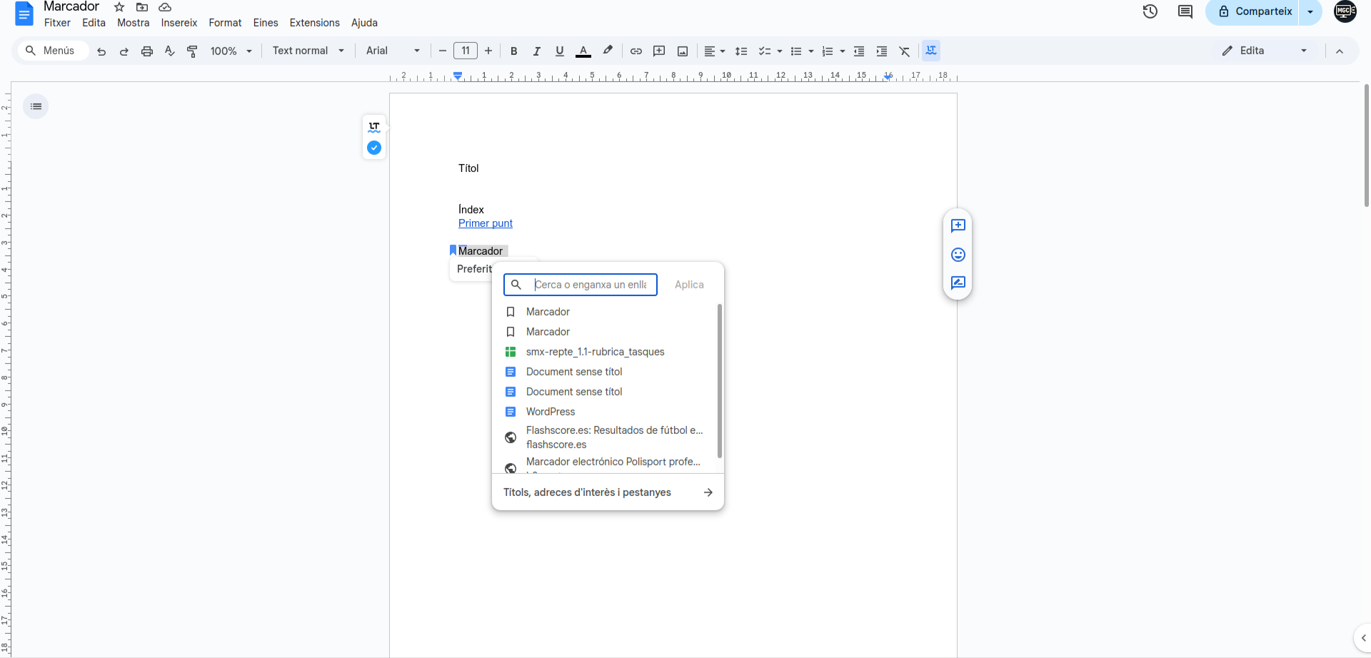Add comment from right side panel

[x=958, y=226]
